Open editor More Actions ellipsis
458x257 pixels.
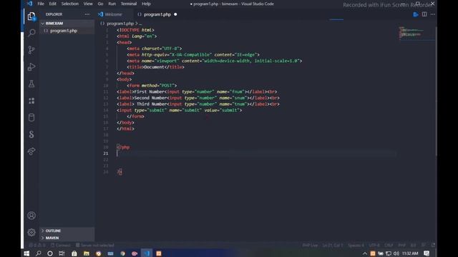432,14
